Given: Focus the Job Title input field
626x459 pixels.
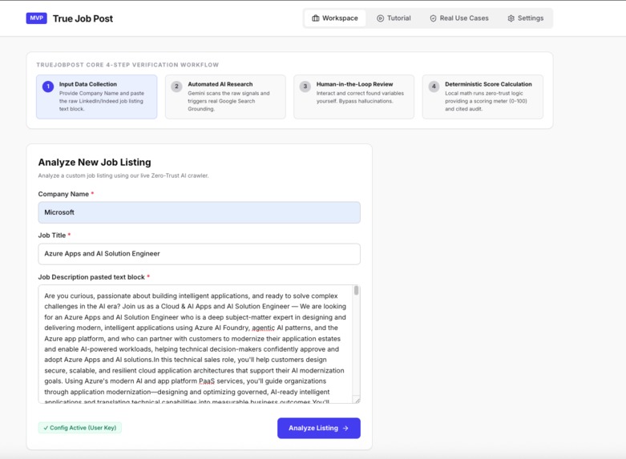Looking at the screenshot, I should click(200, 254).
